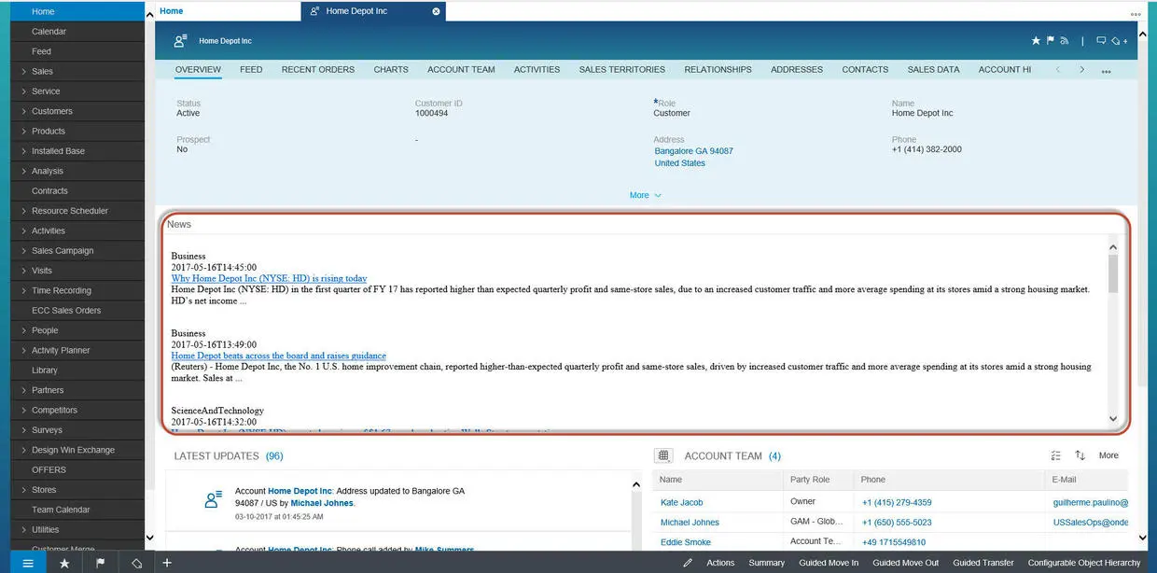
Task: Open ECC Sales Orders in the sidebar
Action: coord(66,311)
